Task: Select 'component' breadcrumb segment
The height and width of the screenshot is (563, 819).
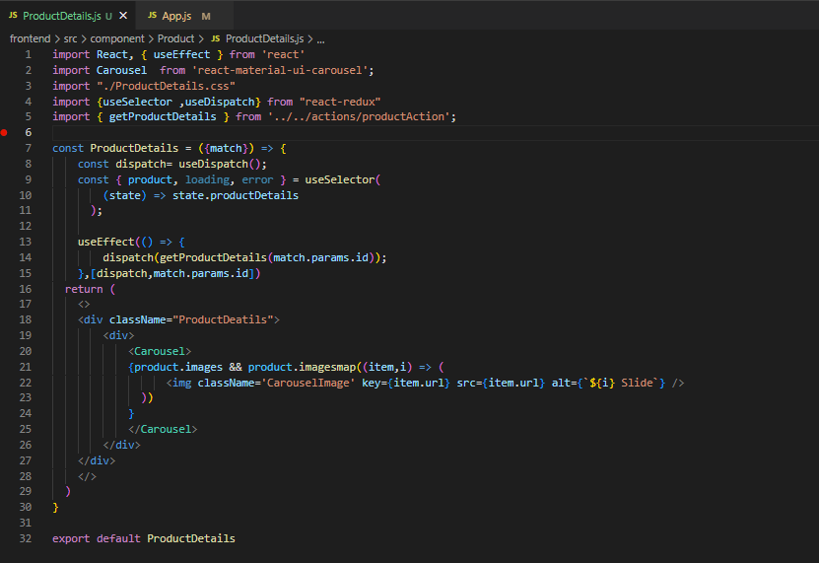Action: [117, 38]
